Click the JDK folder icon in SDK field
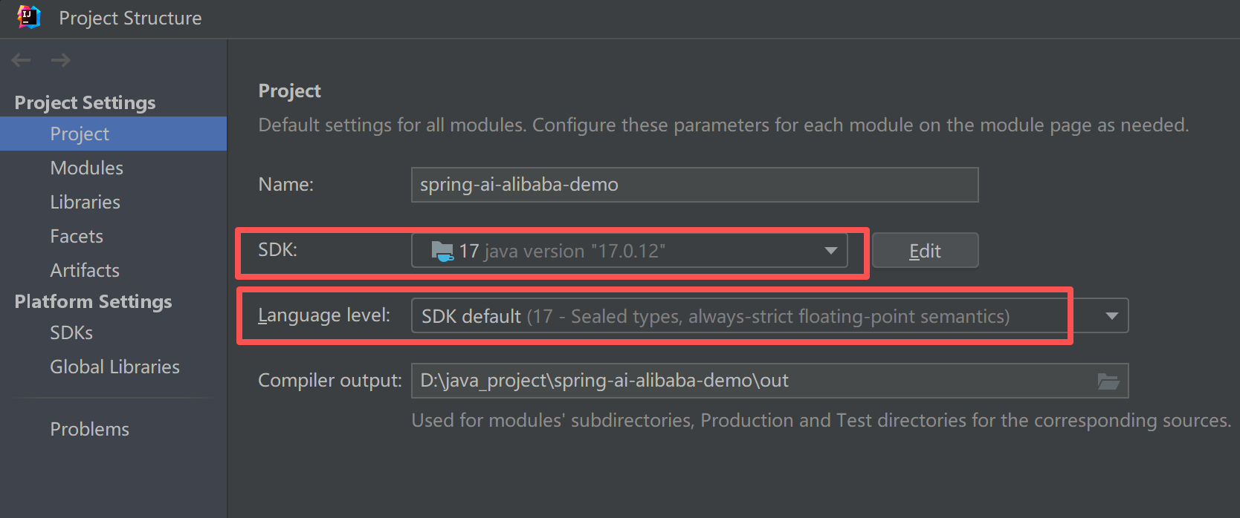 pyautogui.click(x=442, y=251)
